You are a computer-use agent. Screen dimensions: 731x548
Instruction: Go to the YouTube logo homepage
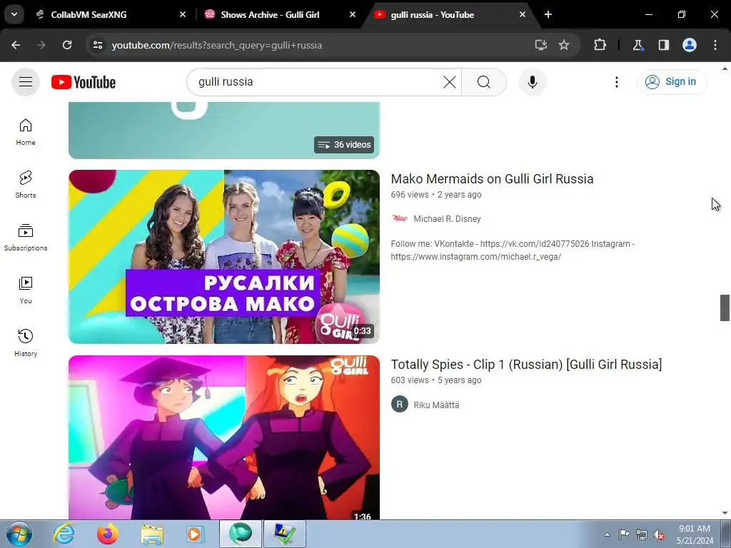pyautogui.click(x=84, y=82)
